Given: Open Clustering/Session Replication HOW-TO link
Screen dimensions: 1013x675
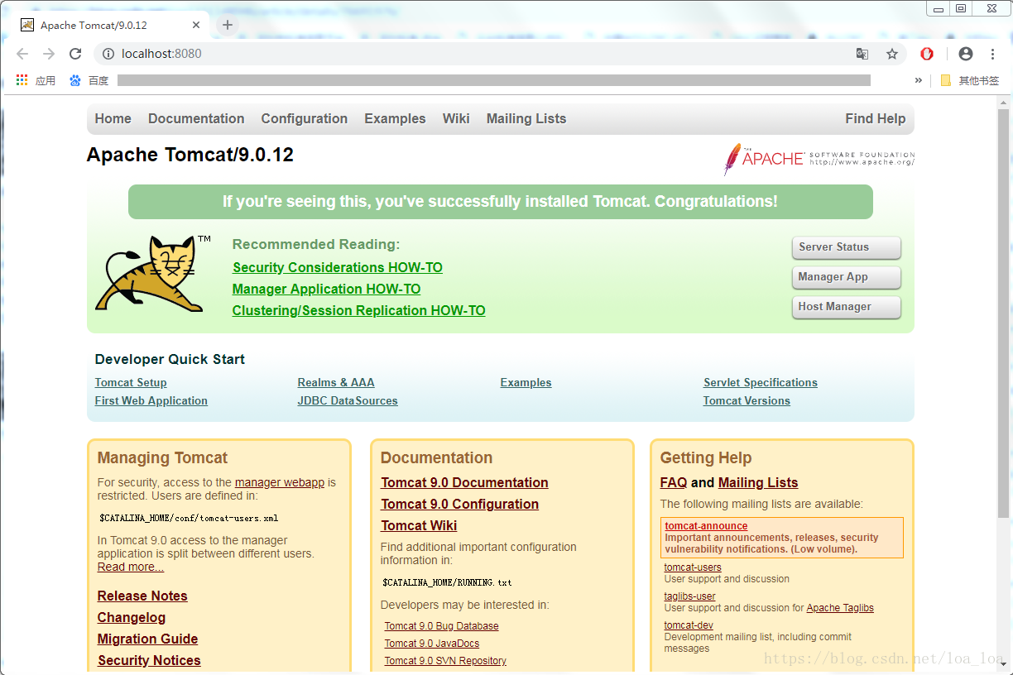Looking at the screenshot, I should (x=358, y=310).
